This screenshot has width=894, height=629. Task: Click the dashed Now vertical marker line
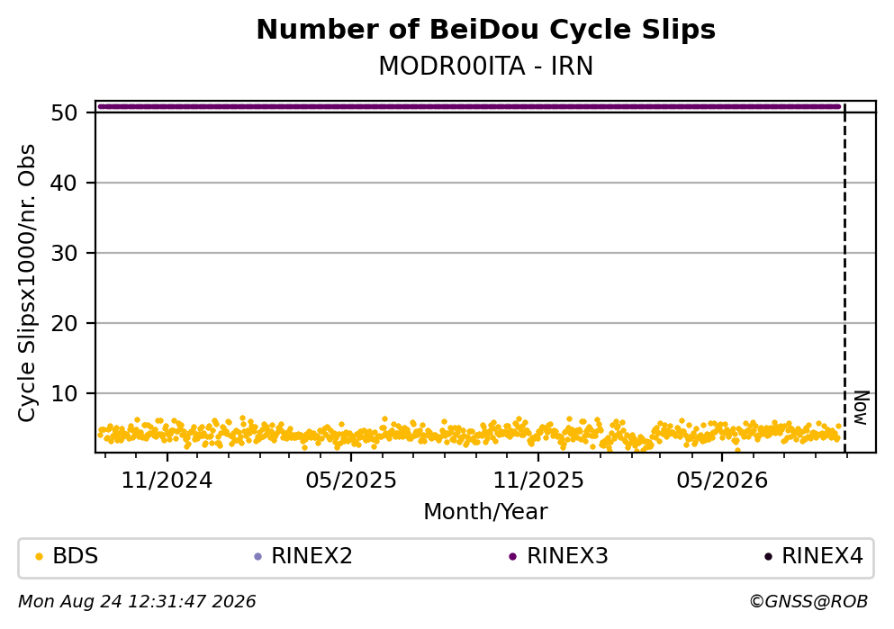pyautogui.click(x=845, y=277)
